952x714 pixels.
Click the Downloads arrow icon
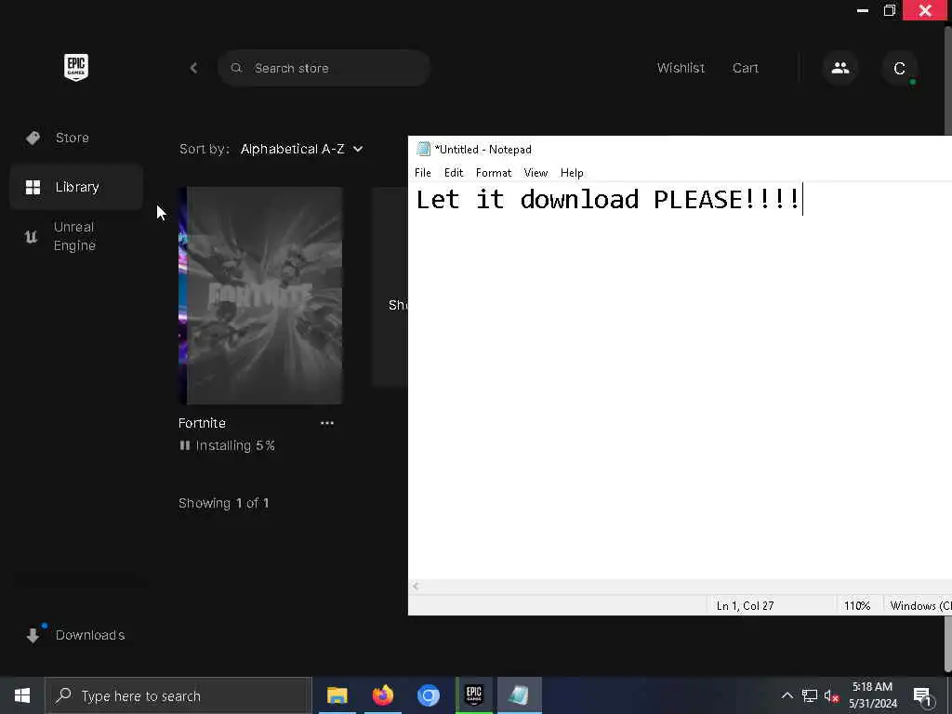[33, 635]
